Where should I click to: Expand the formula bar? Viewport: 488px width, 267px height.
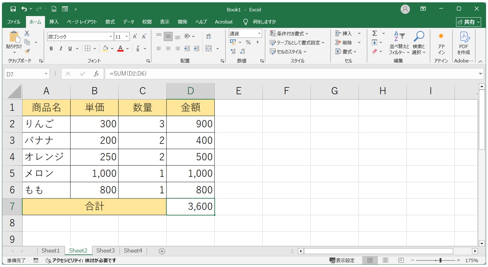(480, 74)
